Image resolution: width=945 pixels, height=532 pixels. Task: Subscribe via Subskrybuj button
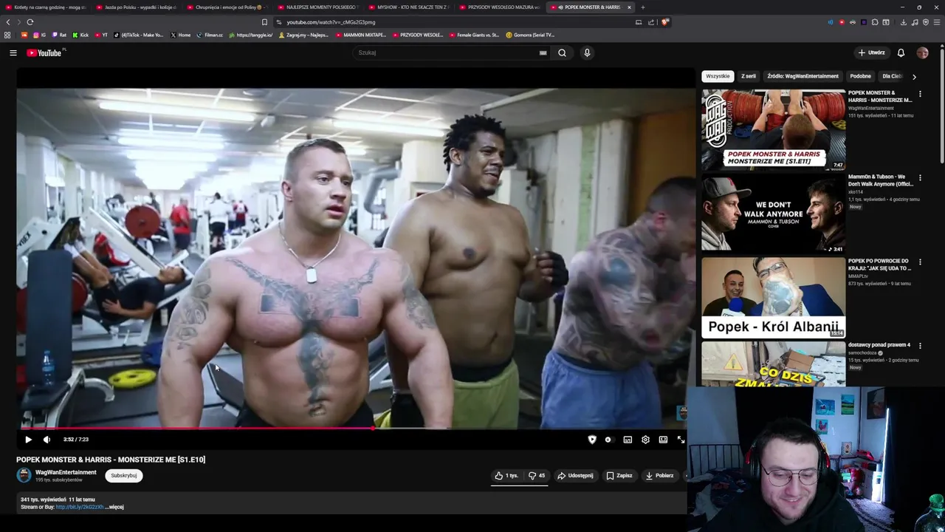123,476
